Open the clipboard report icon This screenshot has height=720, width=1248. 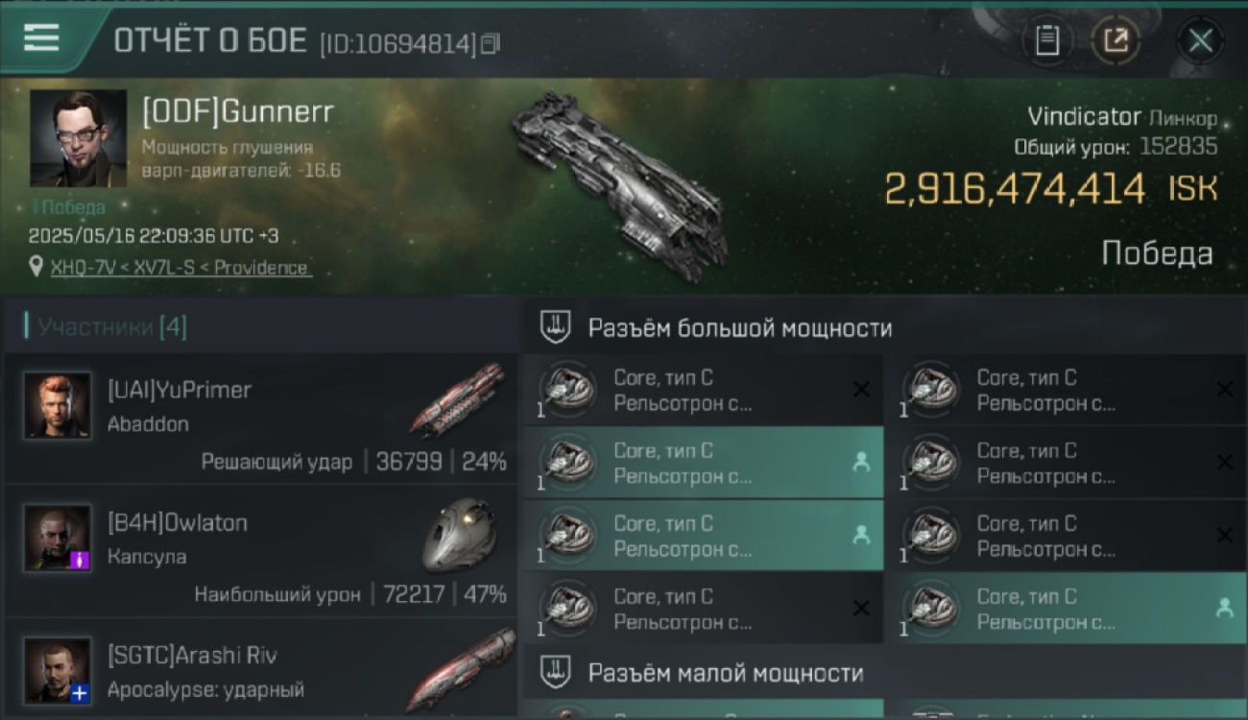click(x=1047, y=40)
